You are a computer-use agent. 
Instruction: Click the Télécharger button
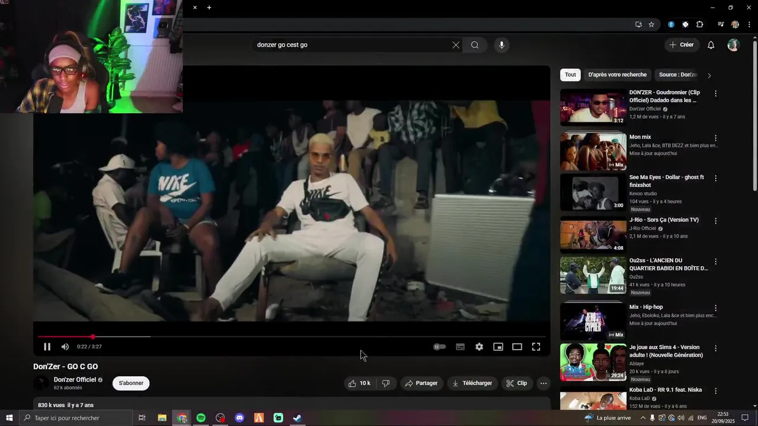point(473,383)
